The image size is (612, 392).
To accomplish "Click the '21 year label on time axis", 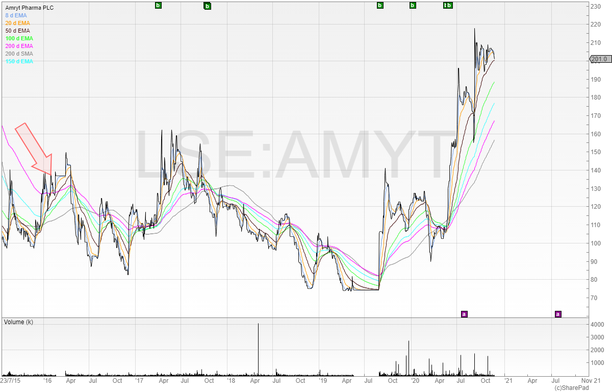I will click(x=507, y=380).
